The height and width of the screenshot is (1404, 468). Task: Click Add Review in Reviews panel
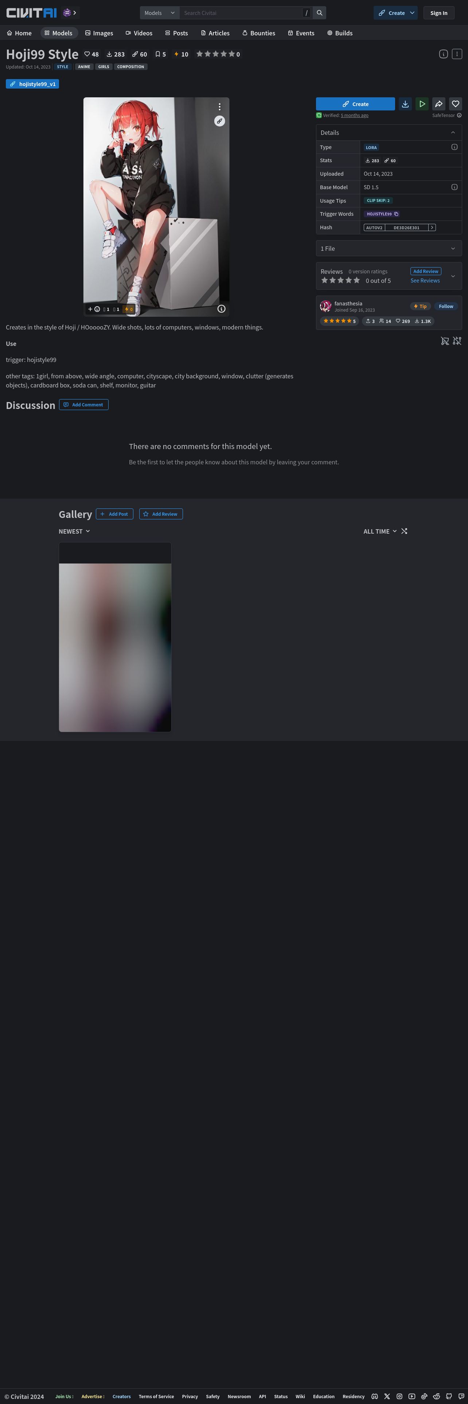[425, 272]
